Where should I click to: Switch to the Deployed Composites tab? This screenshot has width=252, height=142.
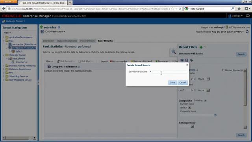(x=67, y=41)
